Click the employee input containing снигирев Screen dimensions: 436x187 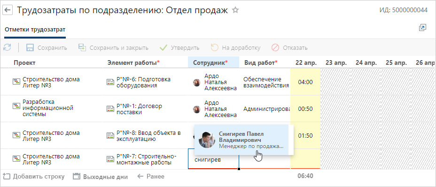[x=213, y=159]
